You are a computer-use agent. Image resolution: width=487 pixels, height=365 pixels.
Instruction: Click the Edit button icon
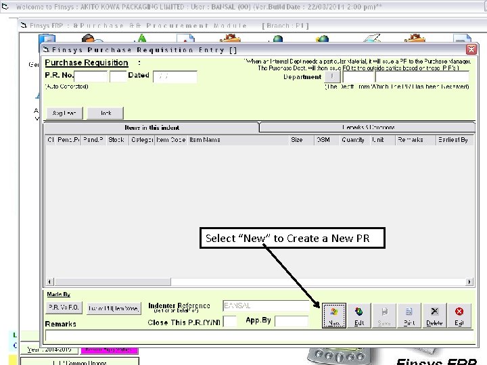(x=358, y=316)
